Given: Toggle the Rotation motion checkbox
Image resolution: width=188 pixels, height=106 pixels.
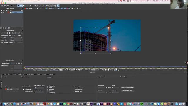Looking at the screenshot, I should coord(48,89).
